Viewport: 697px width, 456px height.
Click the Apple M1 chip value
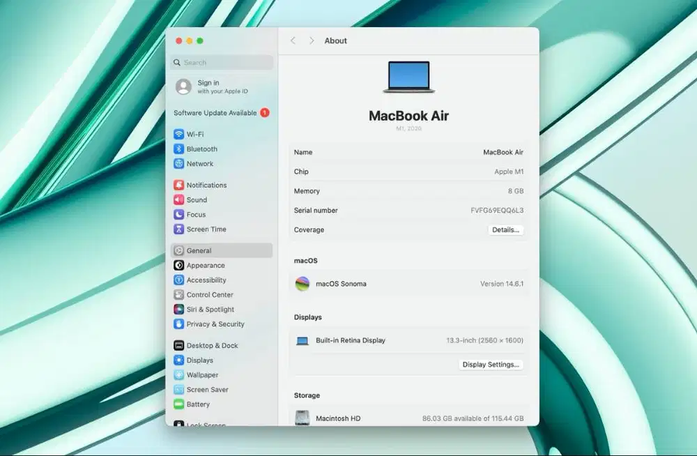[x=509, y=172]
